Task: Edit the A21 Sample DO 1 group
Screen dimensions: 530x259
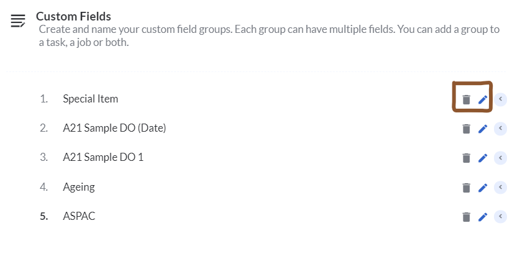Action: tap(483, 158)
